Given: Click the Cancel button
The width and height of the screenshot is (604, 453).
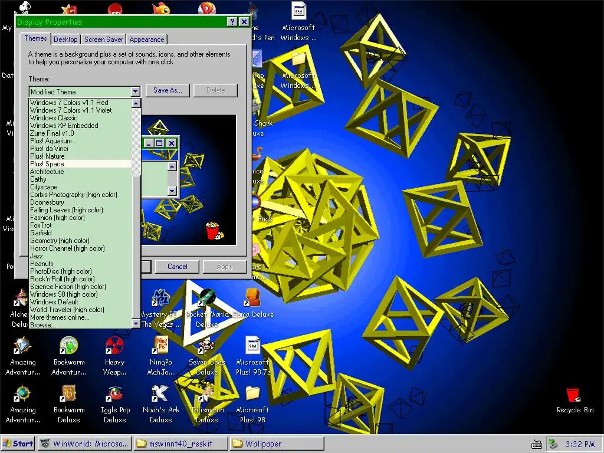Looking at the screenshot, I should 177,267.
